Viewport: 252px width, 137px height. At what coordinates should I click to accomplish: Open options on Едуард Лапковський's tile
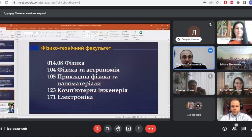tap(210, 51)
